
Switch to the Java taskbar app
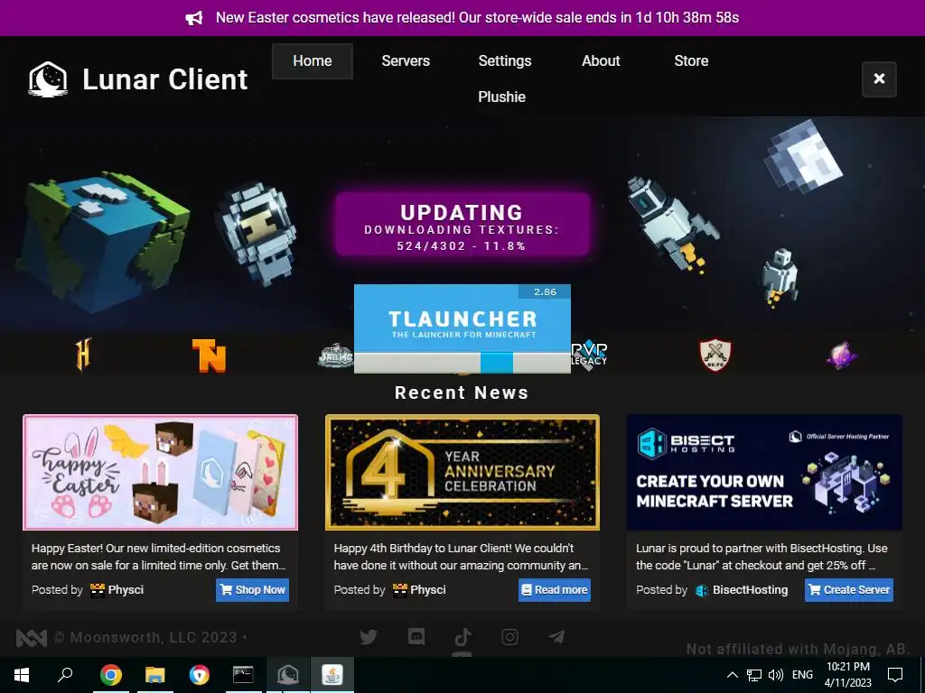(x=332, y=675)
